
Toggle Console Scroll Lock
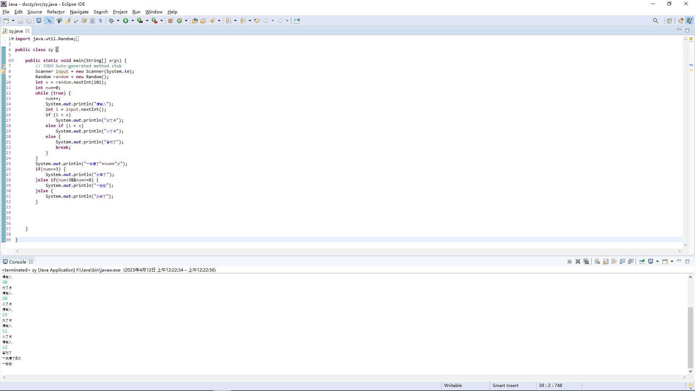pos(606,261)
